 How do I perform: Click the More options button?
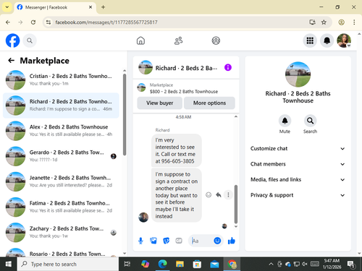tap(209, 103)
